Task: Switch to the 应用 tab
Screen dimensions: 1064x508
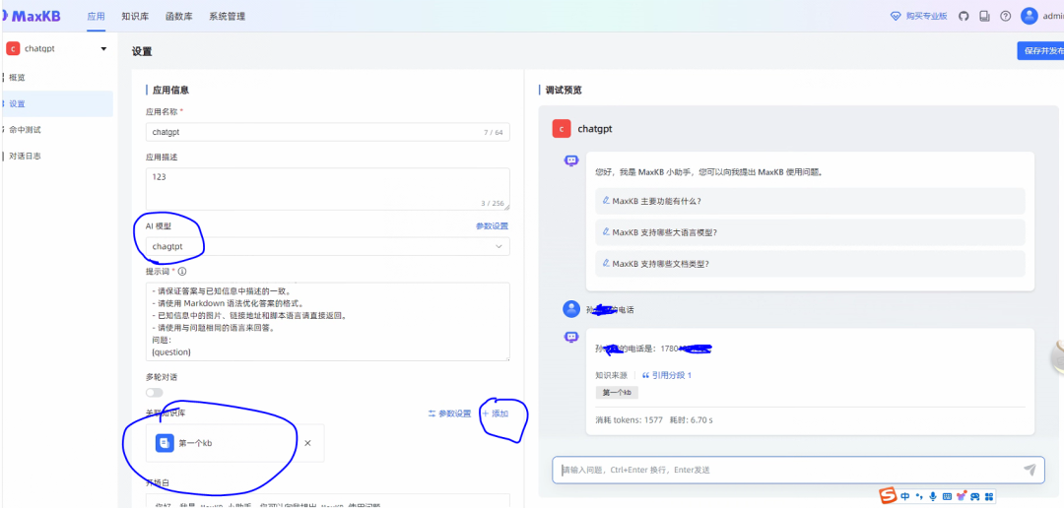Action: coord(96,17)
